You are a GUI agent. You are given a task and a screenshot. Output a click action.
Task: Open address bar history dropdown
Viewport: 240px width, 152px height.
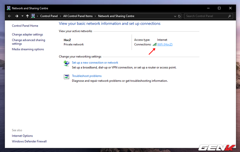point(175,16)
